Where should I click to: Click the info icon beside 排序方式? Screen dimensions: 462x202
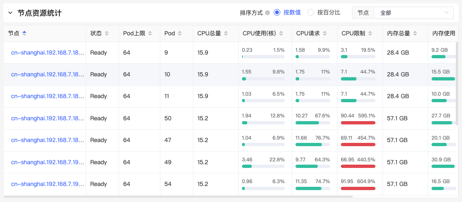[267, 13]
